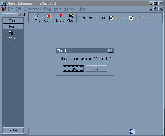Click the Cancel icon in the Form sidebar
This screenshot has height=136, width=165.
pyautogui.click(x=11, y=33)
